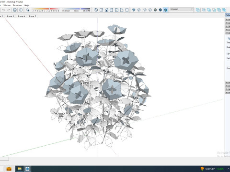Select the Outer Shell solid tool

[198, 10]
